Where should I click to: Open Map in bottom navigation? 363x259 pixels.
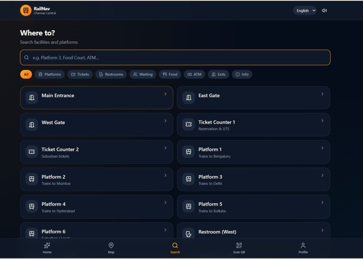coord(111,248)
